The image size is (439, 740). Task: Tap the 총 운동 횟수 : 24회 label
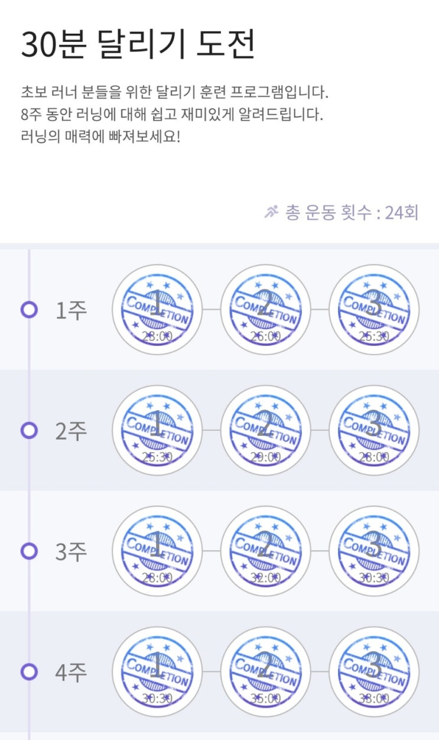click(352, 213)
